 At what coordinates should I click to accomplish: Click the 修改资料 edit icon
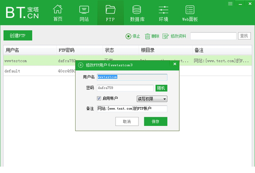(166, 36)
